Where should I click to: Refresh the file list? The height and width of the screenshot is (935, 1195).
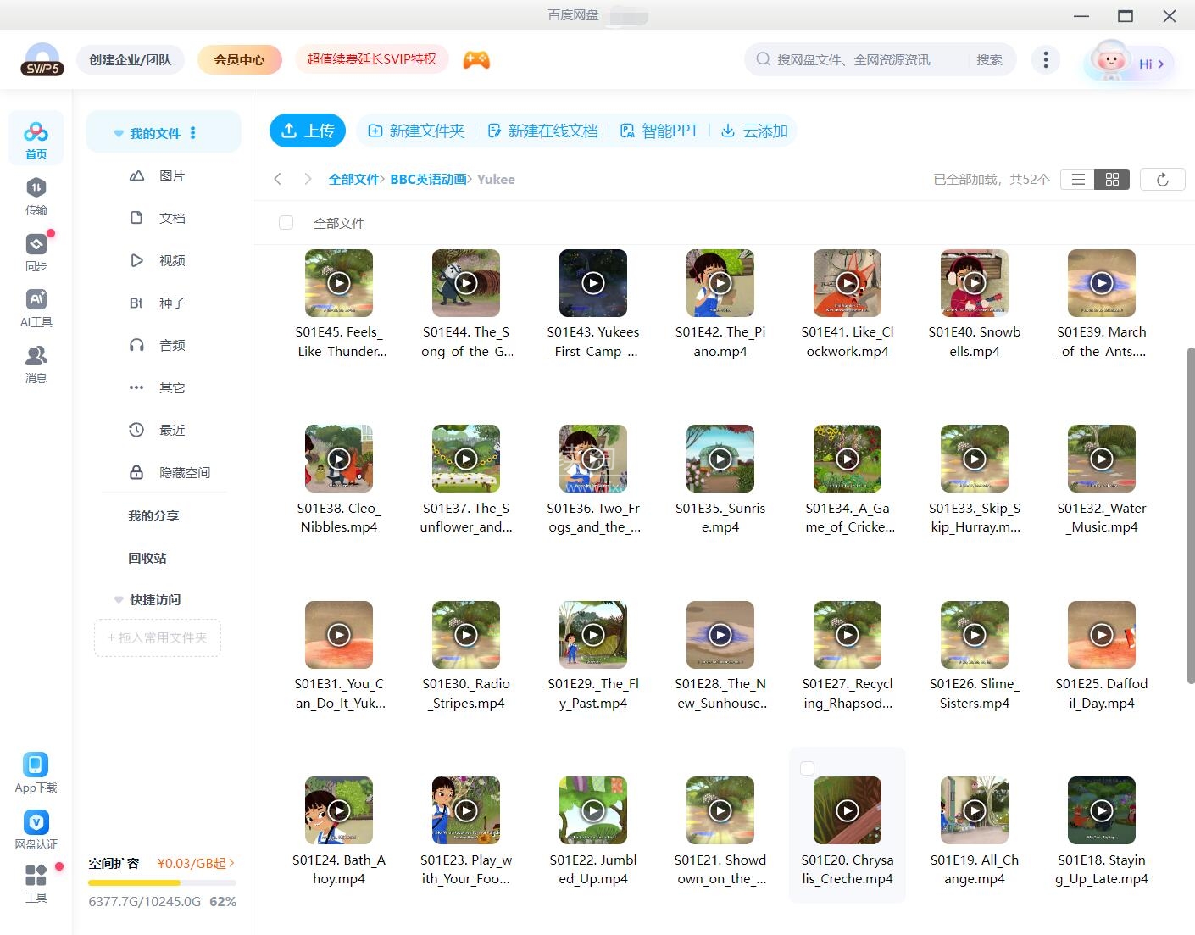point(1162,179)
